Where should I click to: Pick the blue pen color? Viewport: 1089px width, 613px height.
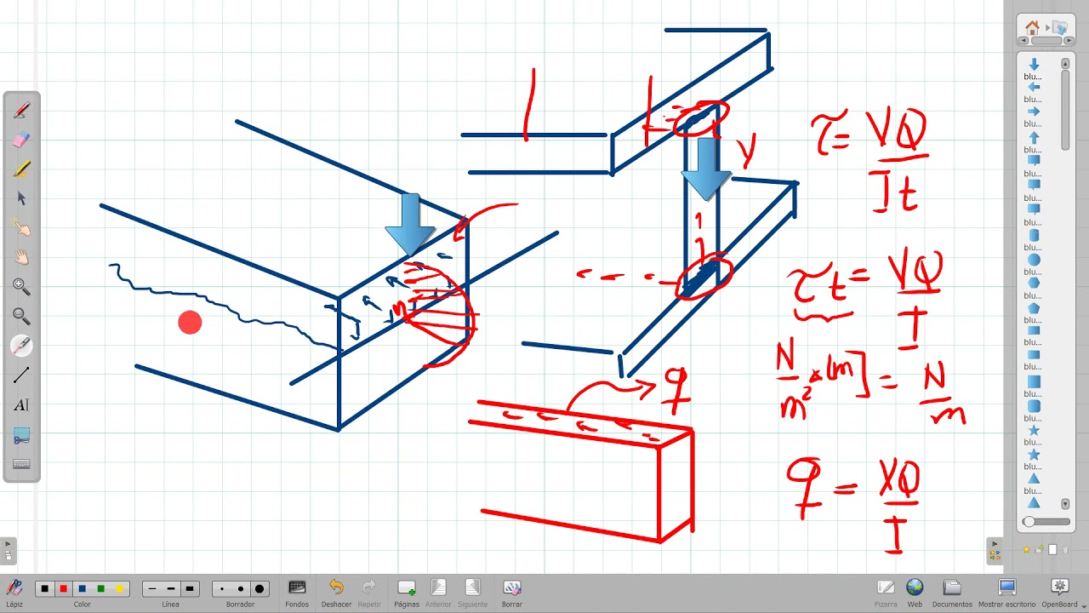(82, 589)
